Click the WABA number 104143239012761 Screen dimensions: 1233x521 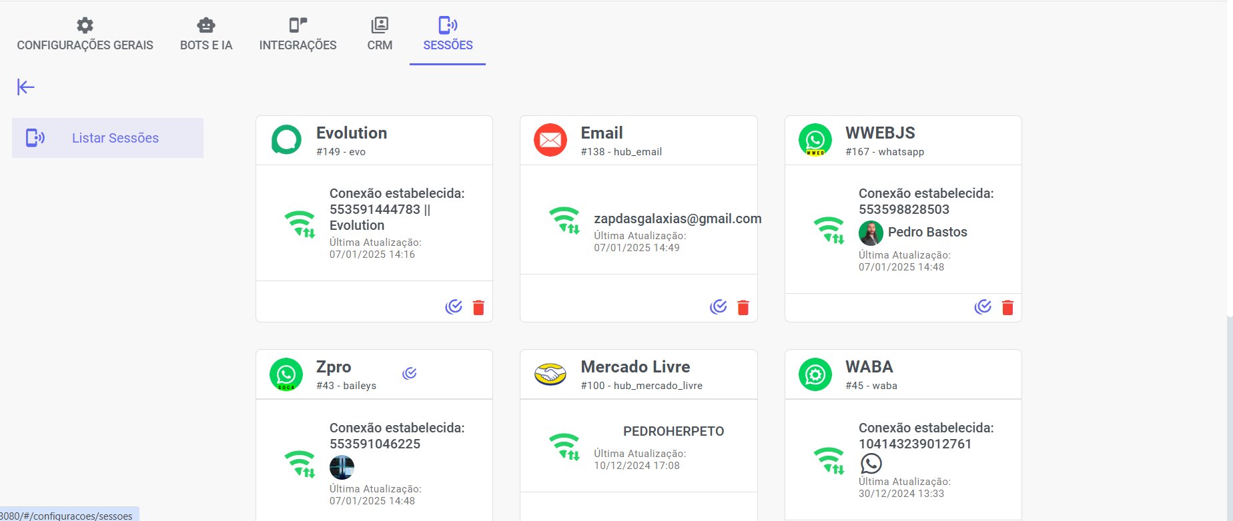pos(915,444)
